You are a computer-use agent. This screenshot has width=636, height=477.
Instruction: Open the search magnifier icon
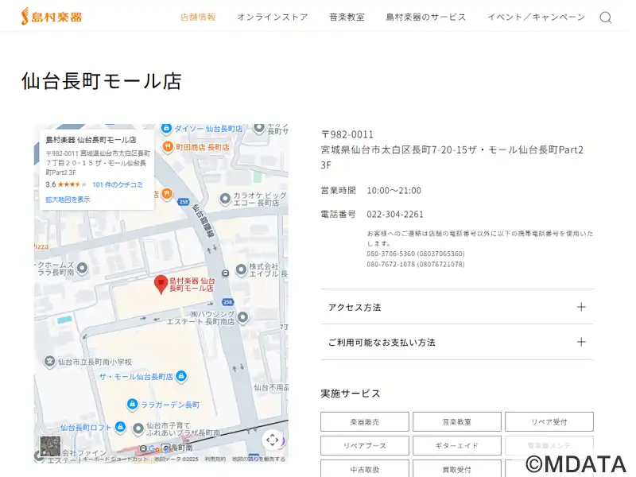point(606,17)
